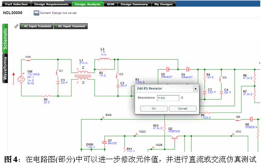Select the D7 BAW56 diode symbol
The height and width of the screenshot is (163, 262).
click(x=104, y=142)
